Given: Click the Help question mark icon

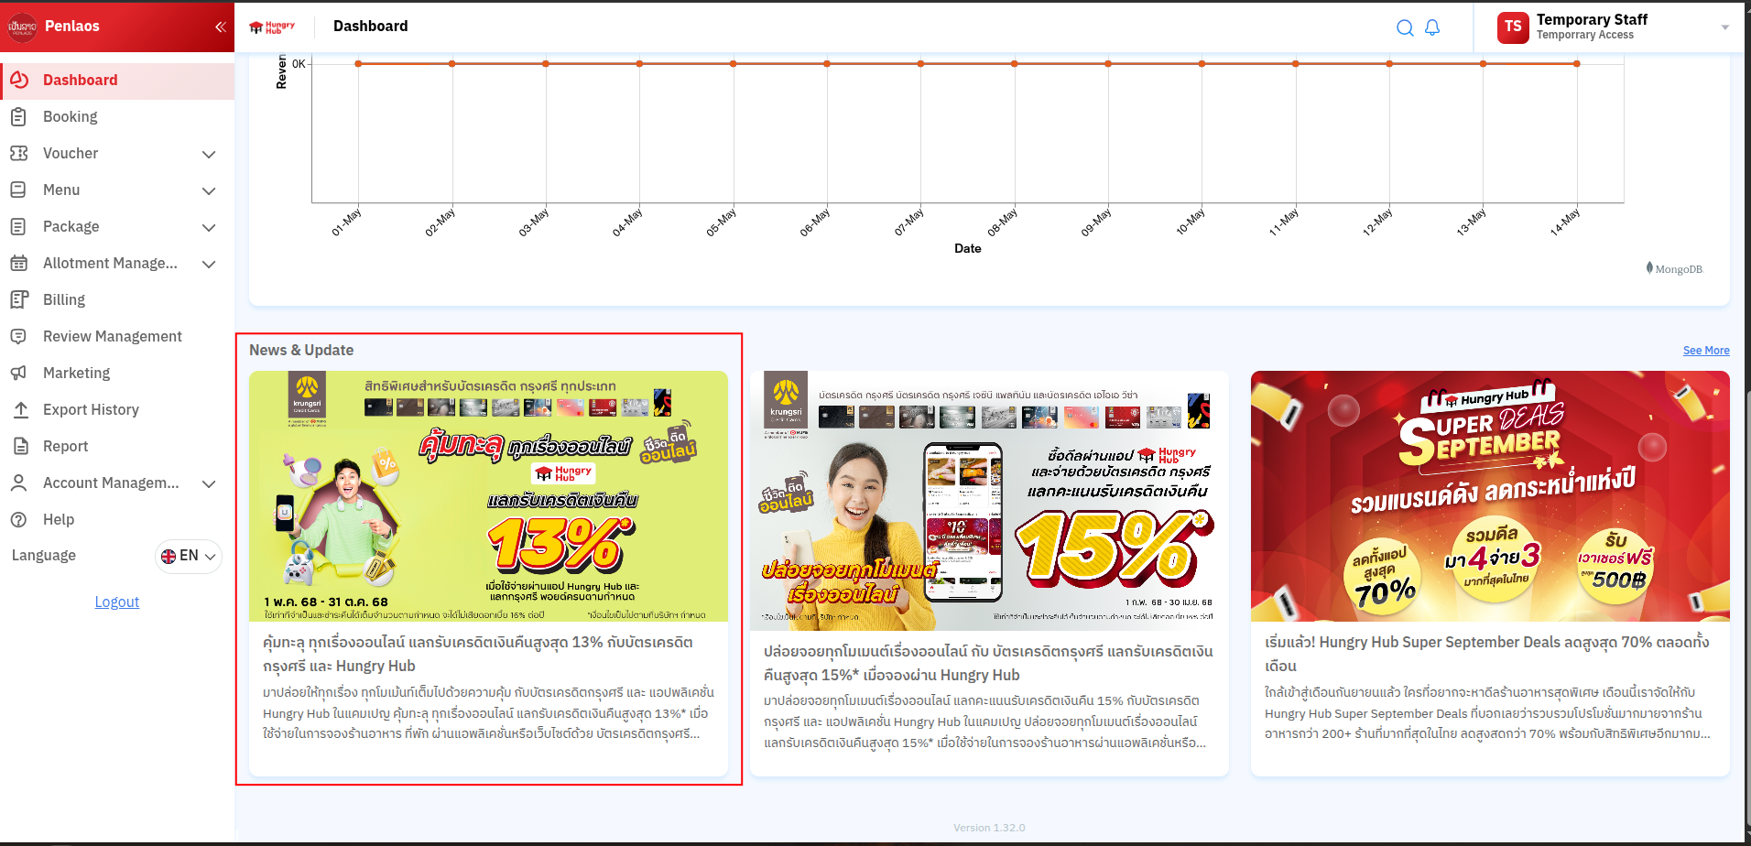Looking at the screenshot, I should 18,519.
